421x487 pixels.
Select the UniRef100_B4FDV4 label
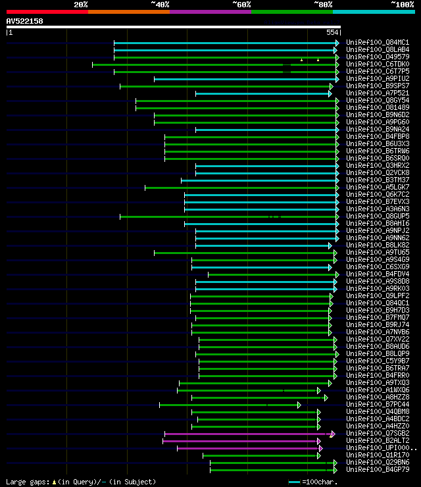coord(378,274)
